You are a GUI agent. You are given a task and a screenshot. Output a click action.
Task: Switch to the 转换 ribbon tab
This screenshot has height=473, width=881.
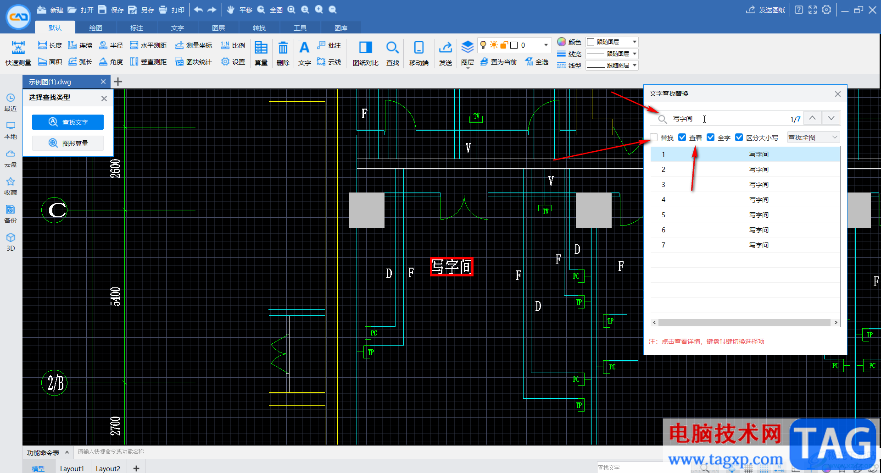[x=259, y=28]
